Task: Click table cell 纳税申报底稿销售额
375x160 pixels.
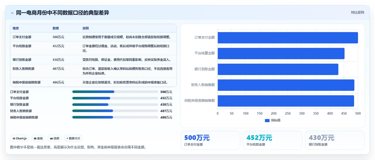Action: click(x=27, y=82)
